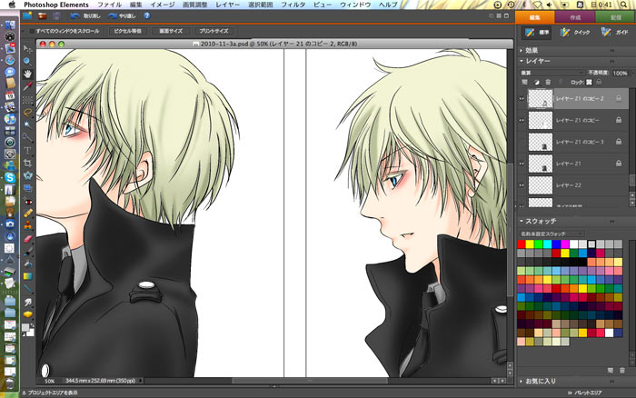Screen dimensions: 636x398
Task: Open the swatch library dropdown
Action: coord(552,234)
